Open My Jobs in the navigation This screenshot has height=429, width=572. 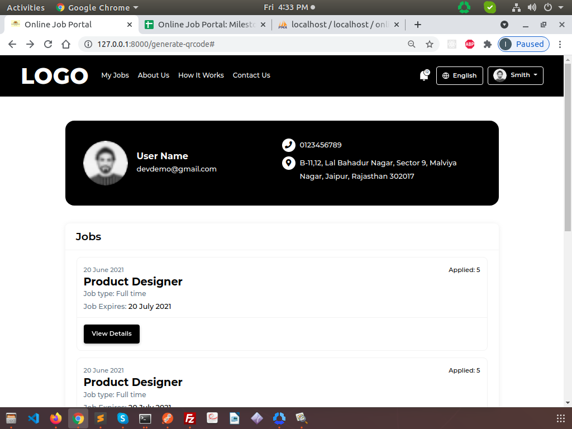115,75
